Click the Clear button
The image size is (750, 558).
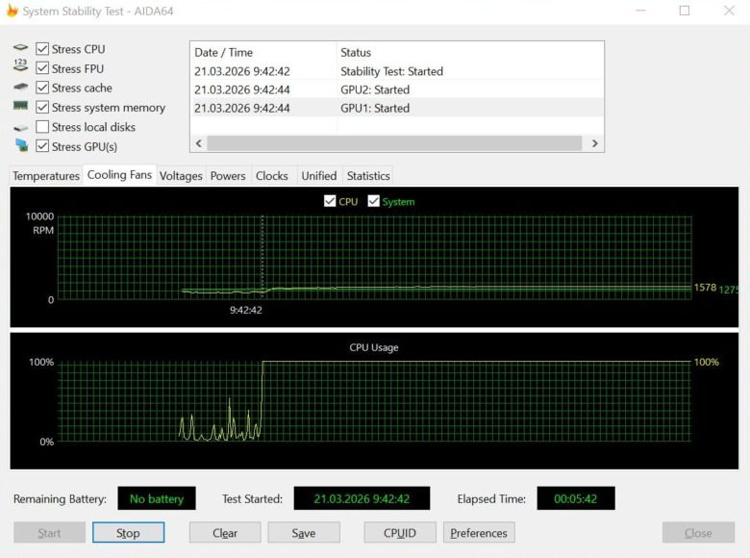click(225, 533)
